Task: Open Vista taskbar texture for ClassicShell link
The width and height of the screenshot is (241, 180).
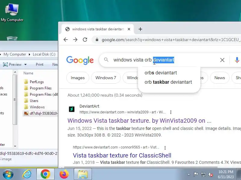Action: (122, 155)
